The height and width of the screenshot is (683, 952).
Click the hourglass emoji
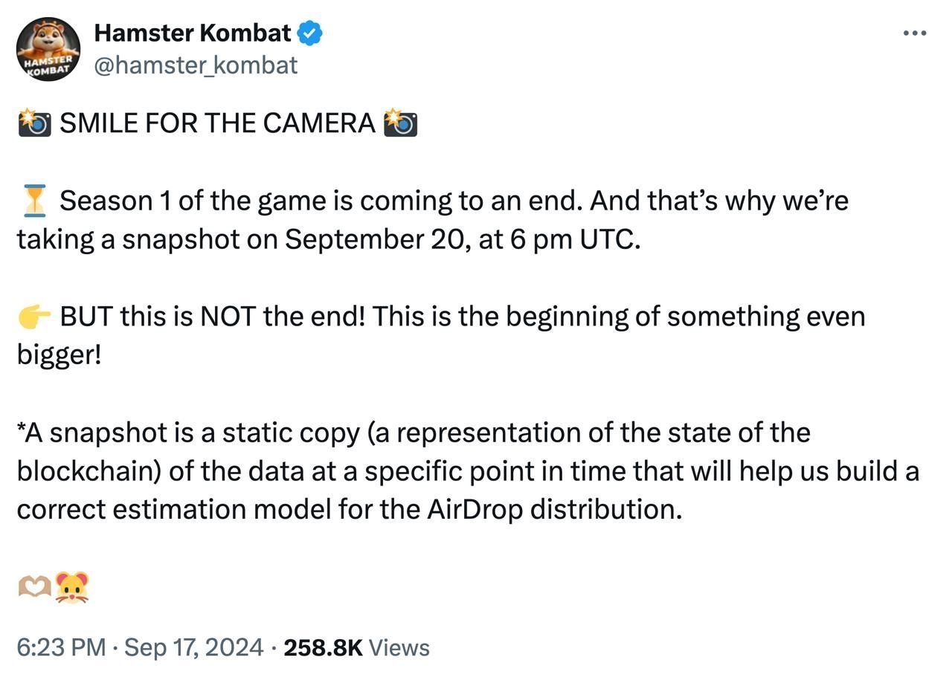pos(34,201)
